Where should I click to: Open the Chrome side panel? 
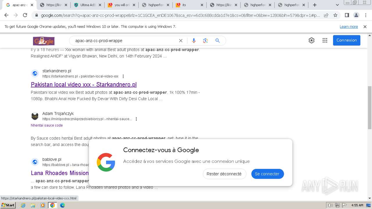pyautogui.click(x=347, y=15)
